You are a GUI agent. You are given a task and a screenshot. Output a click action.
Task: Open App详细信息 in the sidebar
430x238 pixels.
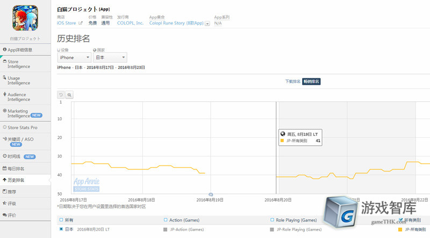[x=25, y=50]
